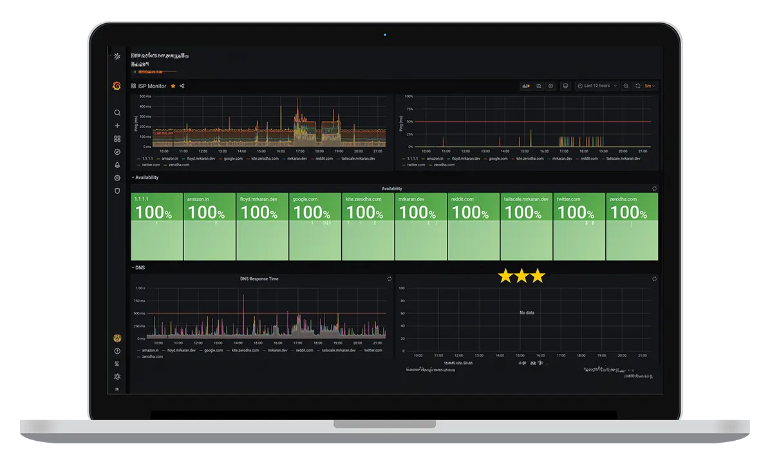Click the dashboard grid icon beside ISP Monitor

[x=133, y=86]
